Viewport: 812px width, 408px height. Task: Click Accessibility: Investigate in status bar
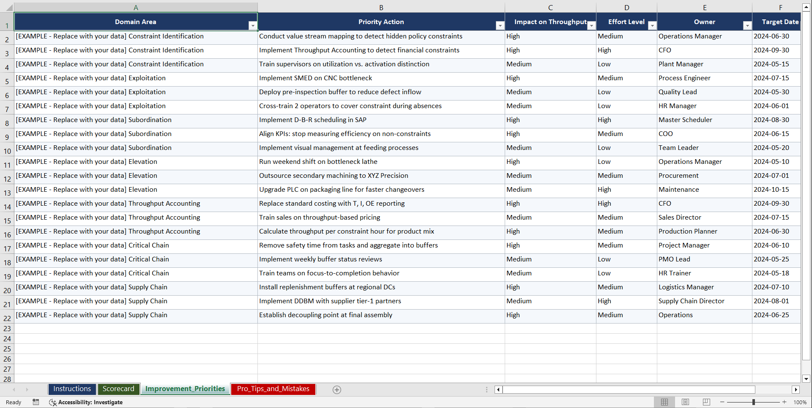[x=86, y=402]
